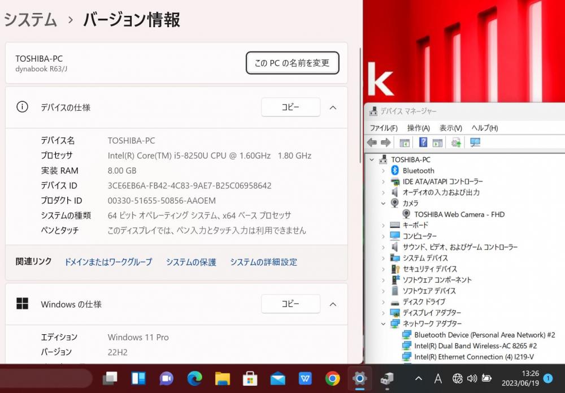Image resolution: width=565 pixels, height=393 pixels.
Task: Show hidden tray icons chevron
Action: (x=418, y=378)
